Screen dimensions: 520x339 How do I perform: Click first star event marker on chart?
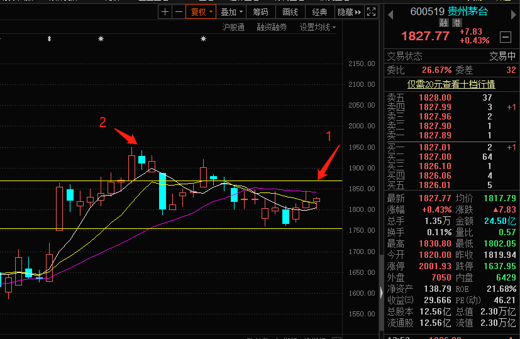pyautogui.click(x=101, y=39)
